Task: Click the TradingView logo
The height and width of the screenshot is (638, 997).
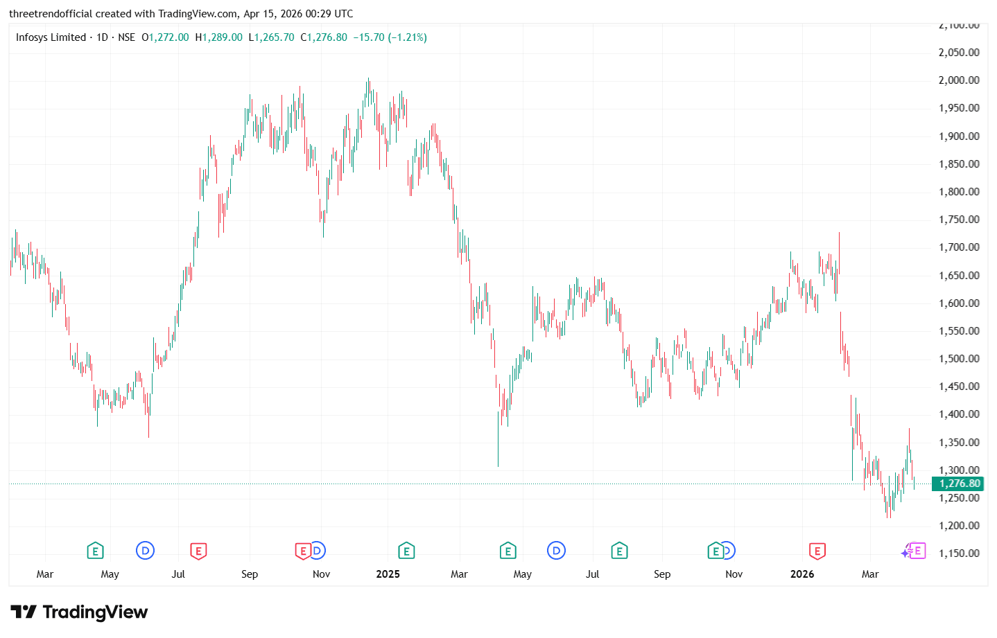Action: point(79,612)
